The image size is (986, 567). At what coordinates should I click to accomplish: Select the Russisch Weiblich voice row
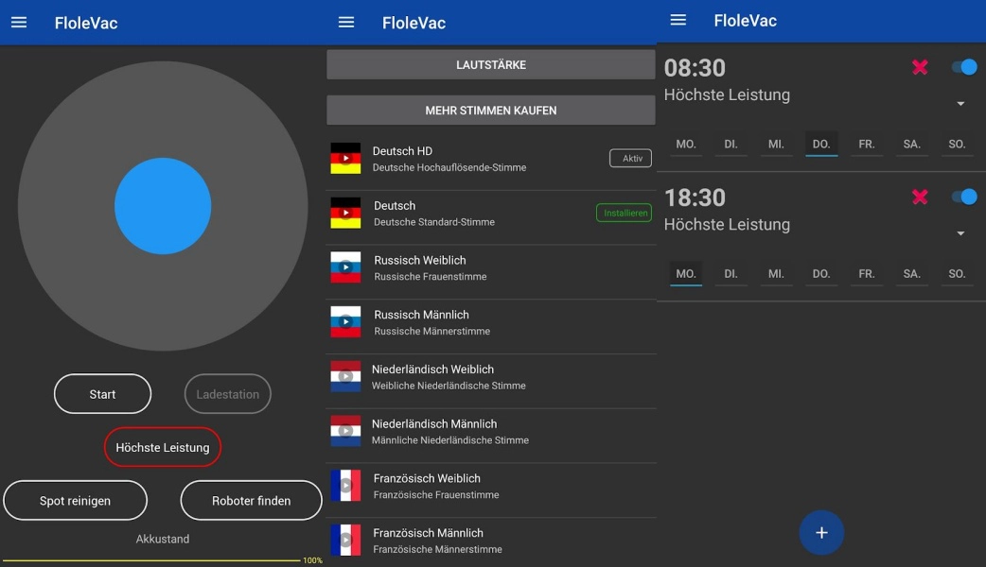(491, 268)
